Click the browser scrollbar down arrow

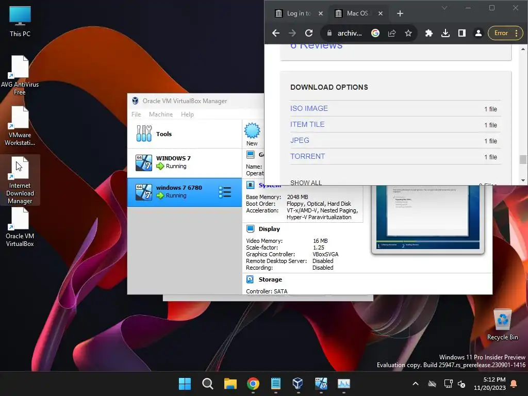tap(523, 180)
